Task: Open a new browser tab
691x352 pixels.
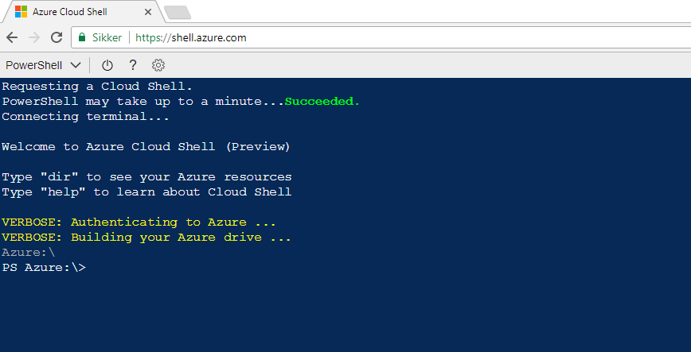Action: coord(178,13)
